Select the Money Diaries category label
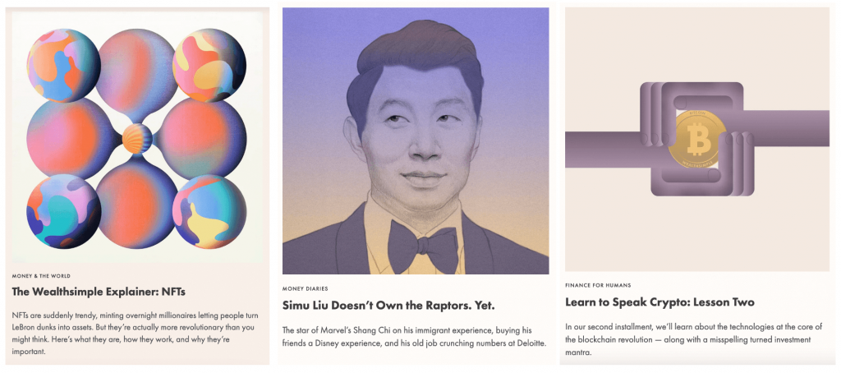This screenshot has height=373, width=841. (306, 288)
